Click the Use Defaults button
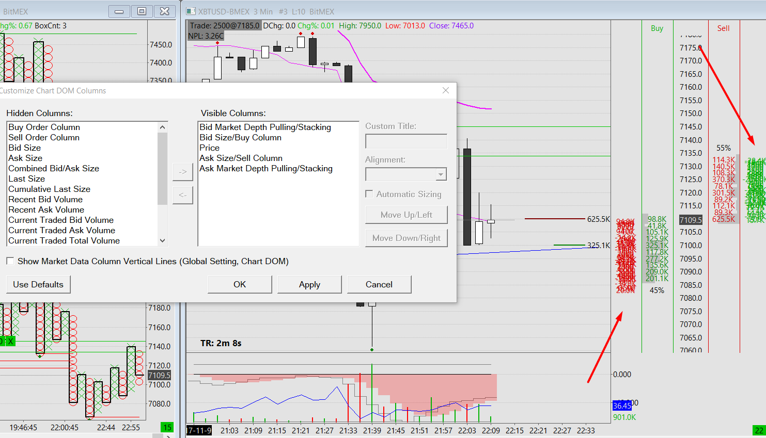The width and height of the screenshot is (766, 438). coord(38,284)
